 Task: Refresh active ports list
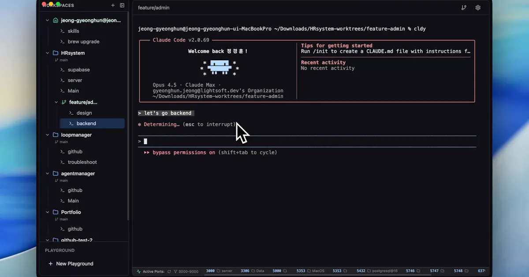pyautogui.click(x=169, y=271)
